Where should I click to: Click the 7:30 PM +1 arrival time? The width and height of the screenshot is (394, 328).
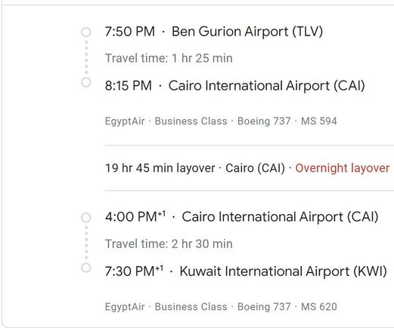click(x=134, y=271)
